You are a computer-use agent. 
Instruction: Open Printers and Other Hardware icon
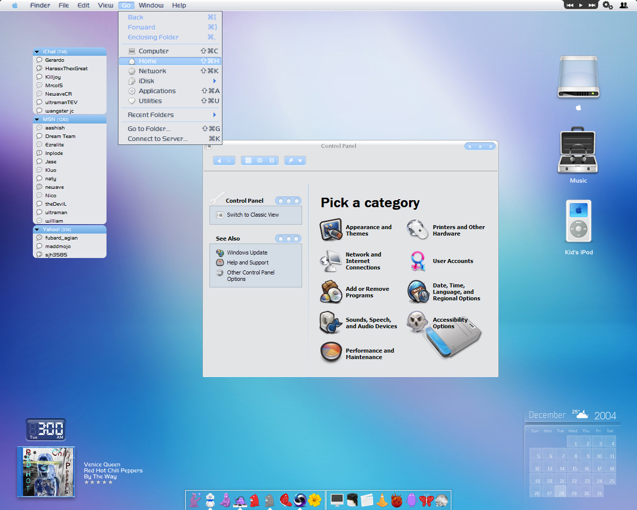(x=418, y=230)
